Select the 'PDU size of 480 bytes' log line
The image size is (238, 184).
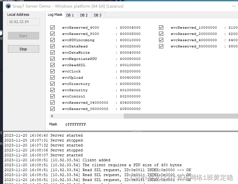click(93, 165)
